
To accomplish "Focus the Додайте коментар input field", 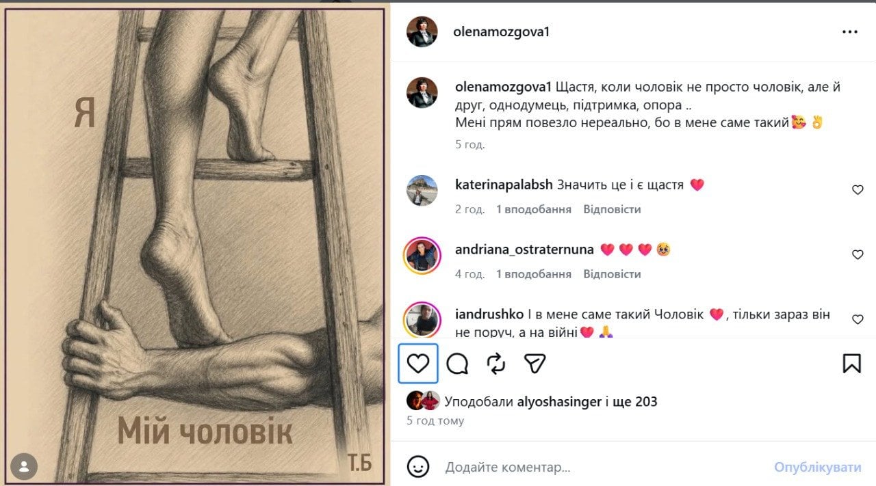I will tap(602, 468).
